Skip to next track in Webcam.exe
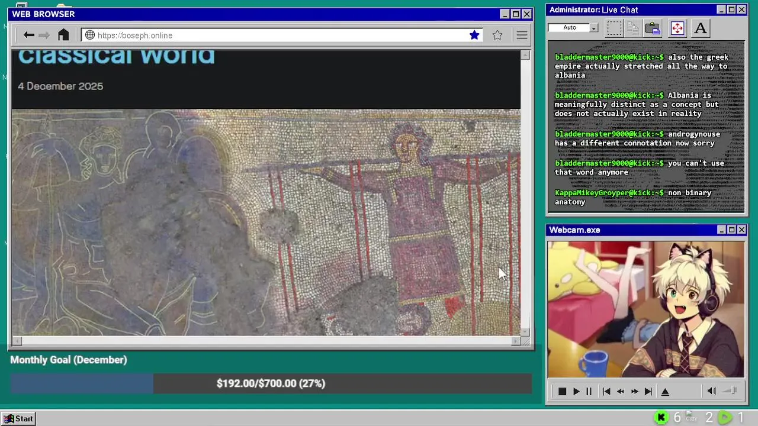 (x=648, y=391)
